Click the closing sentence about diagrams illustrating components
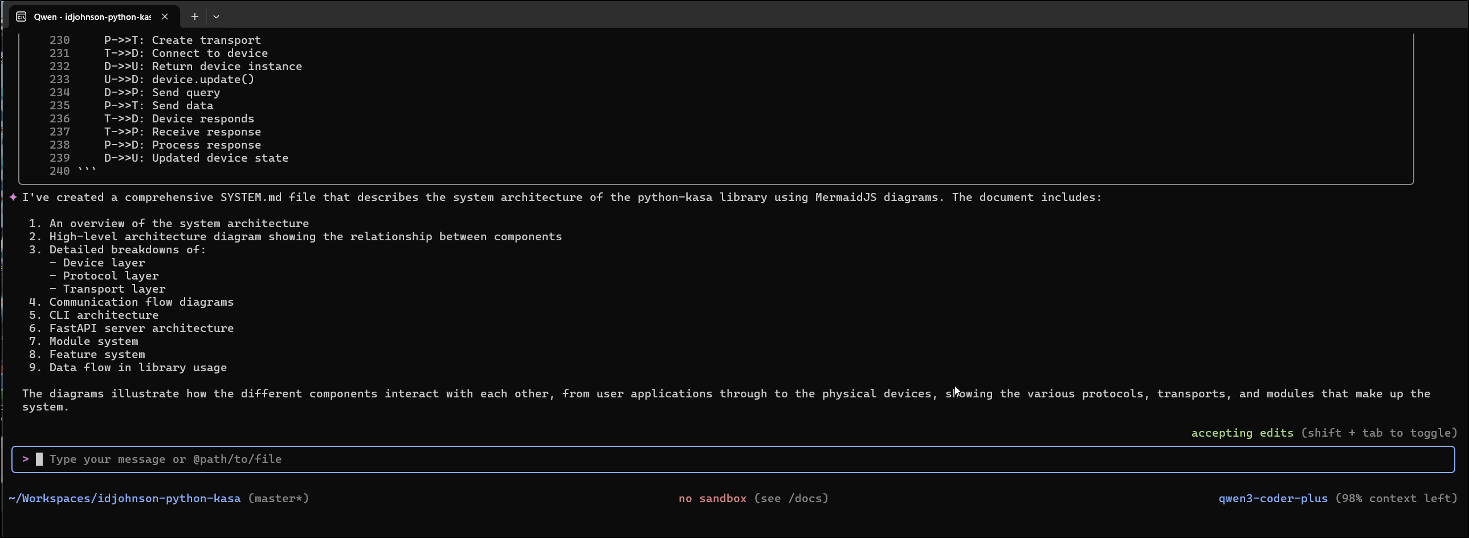This screenshot has width=1469, height=538. (x=726, y=400)
